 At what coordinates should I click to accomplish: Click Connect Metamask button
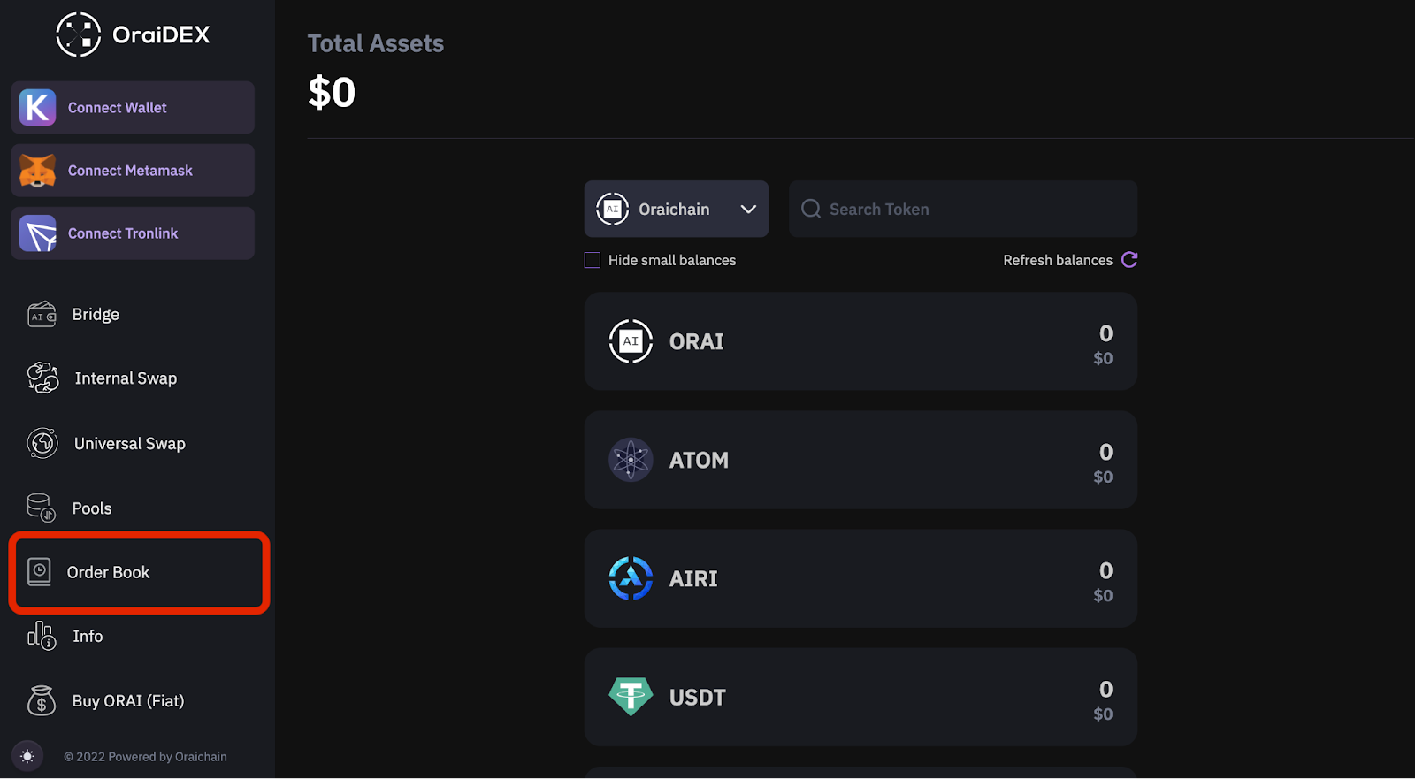[133, 171]
